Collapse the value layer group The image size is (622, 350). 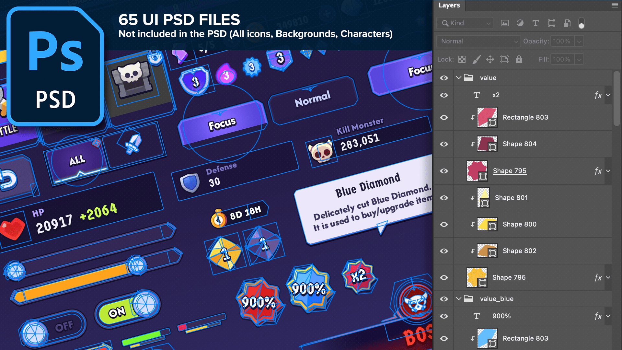pyautogui.click(x=458, y=78)
